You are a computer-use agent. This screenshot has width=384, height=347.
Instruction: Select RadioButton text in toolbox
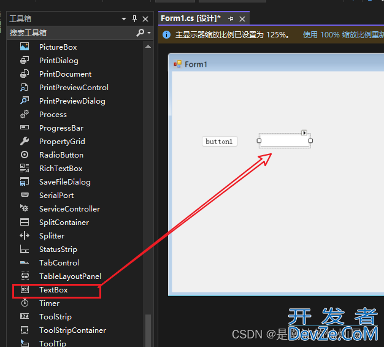coord(61,155)
